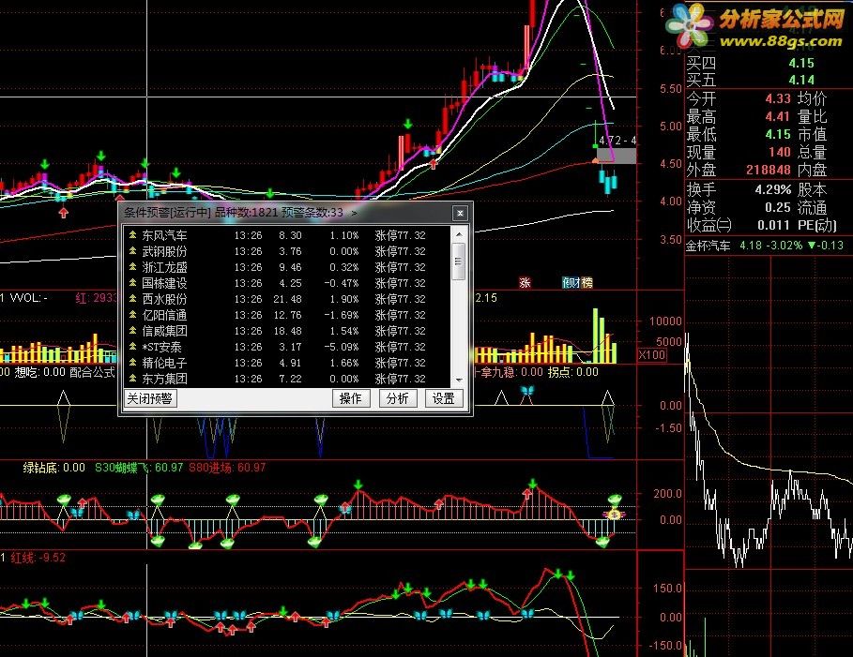This screenshot has width=853, height=657.
Task: Click the alert list scroll-down arrow
Action: point(459,380)
